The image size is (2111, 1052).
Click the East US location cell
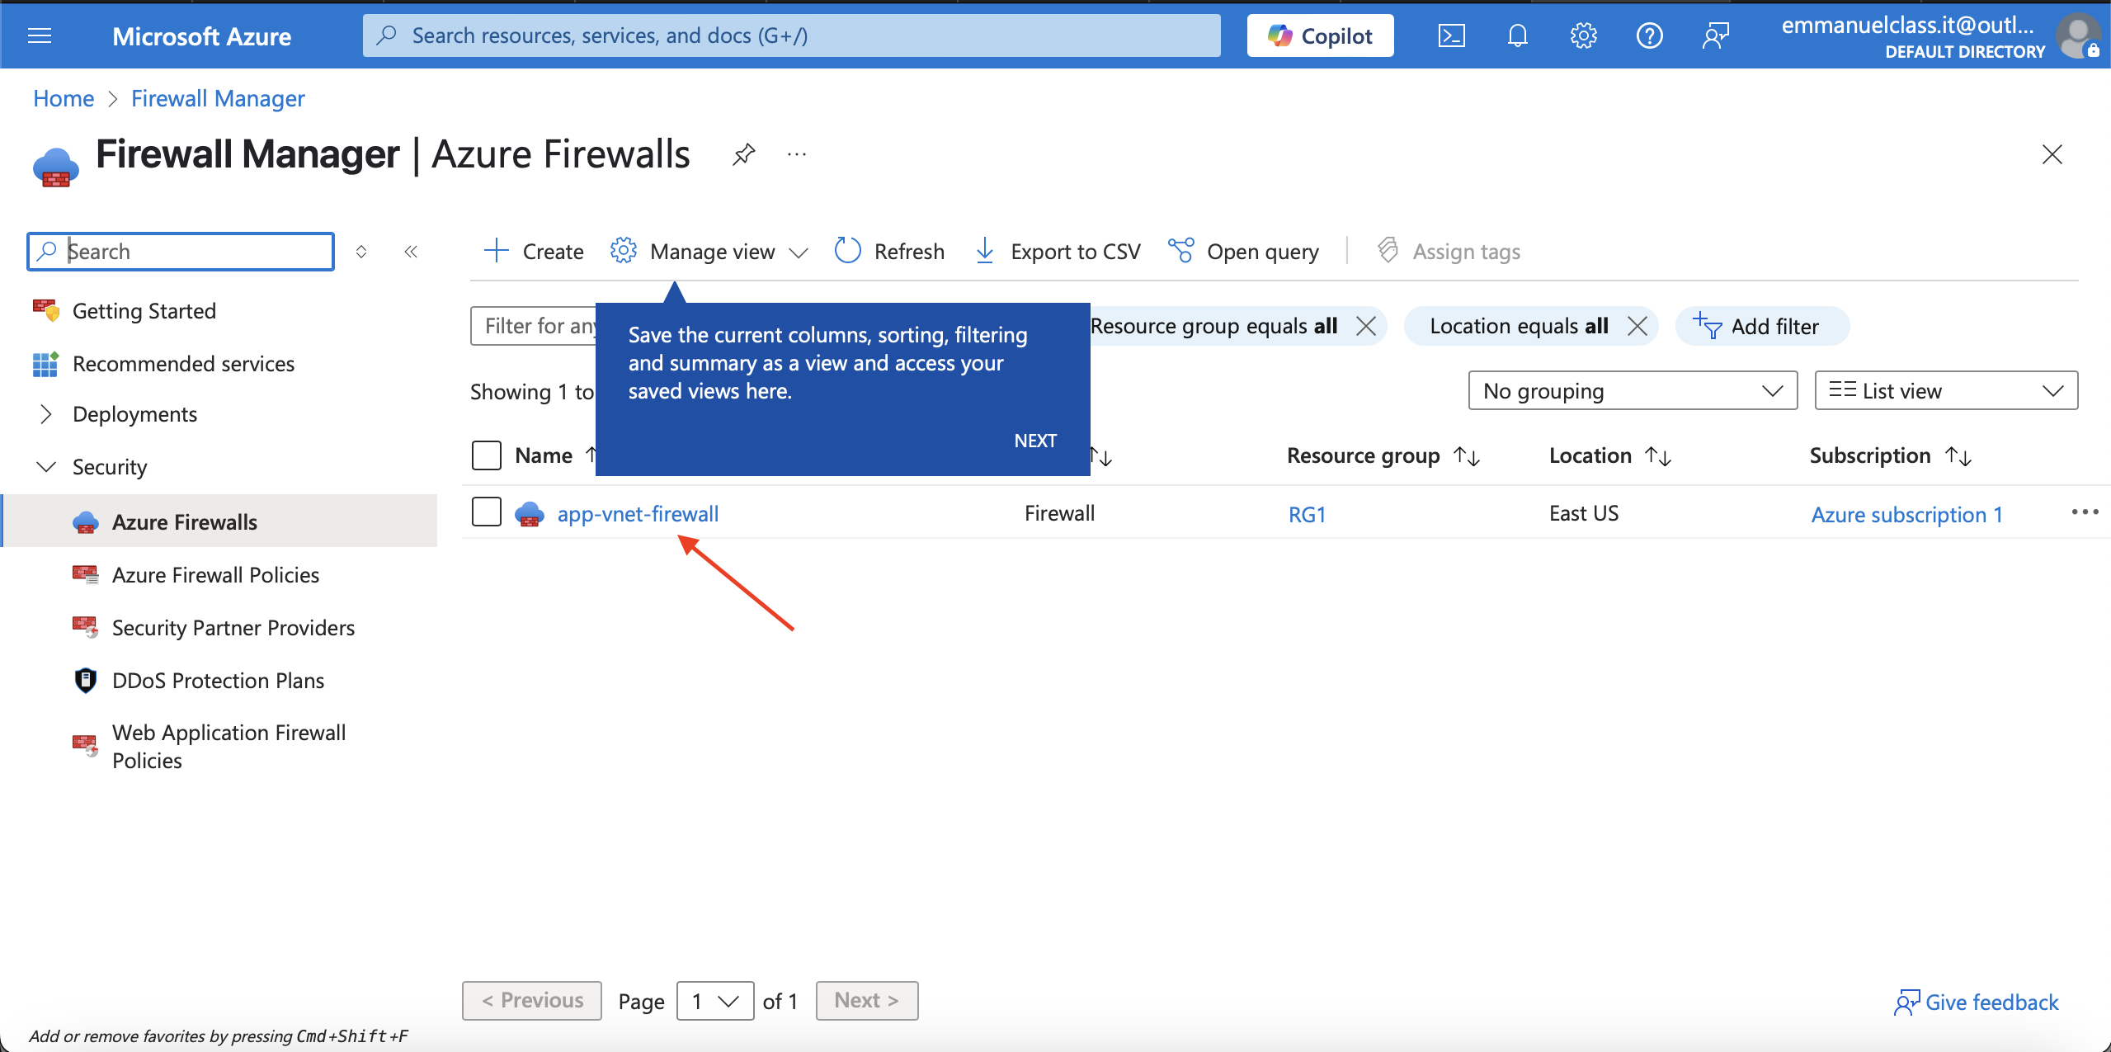click(x=1584, y=513)
